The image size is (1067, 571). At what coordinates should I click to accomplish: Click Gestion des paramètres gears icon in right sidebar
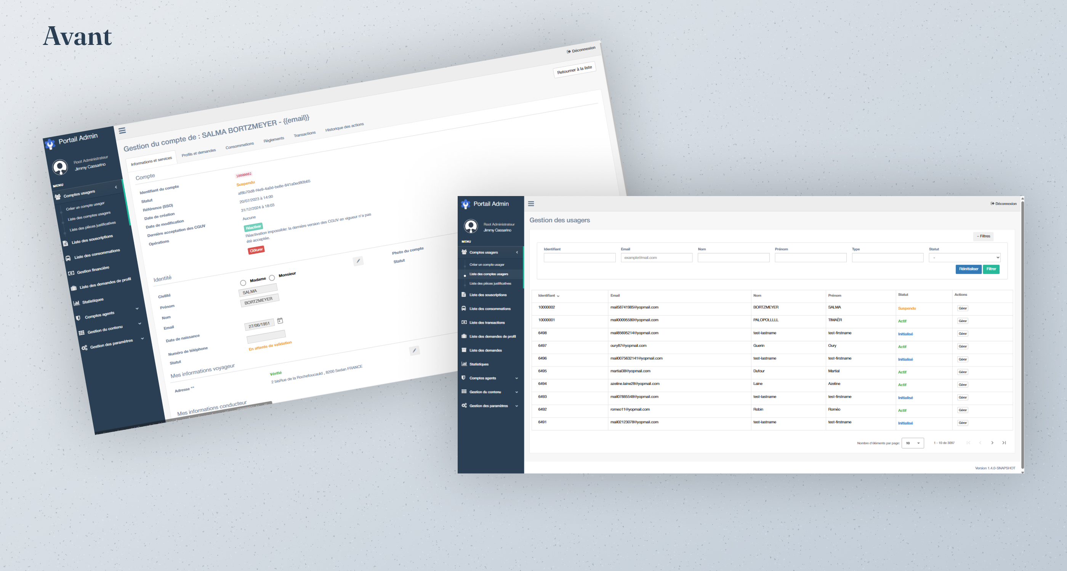pyautogui.click(x=464, y=405)
